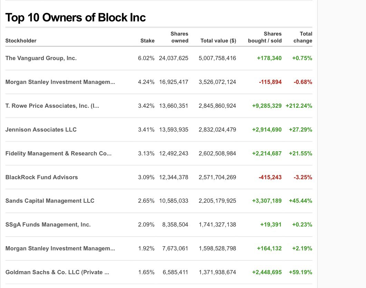Select the +2,914,690 shares bought figure
This screenshot has height=288, width=366.
coord(267,129)
